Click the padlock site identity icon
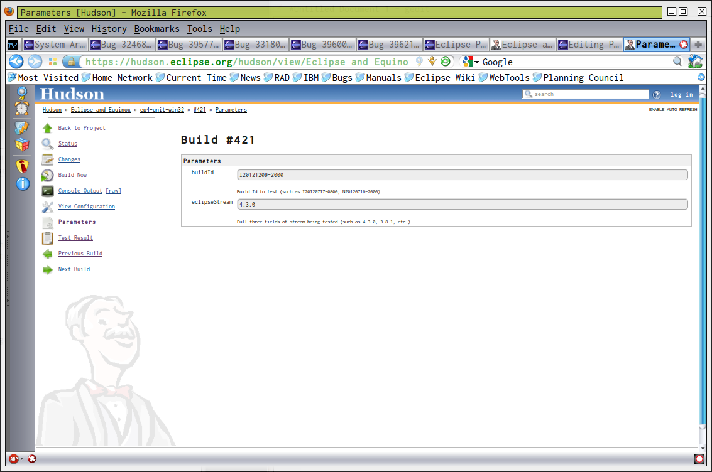 pyautogui.click(x=71, y=62)
